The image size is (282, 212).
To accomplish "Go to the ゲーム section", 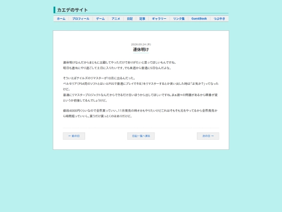I will pyautogui.click(x=100, y=18).
